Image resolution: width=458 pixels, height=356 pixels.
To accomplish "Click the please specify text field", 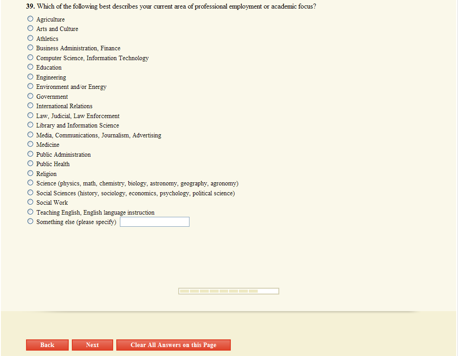I will point(154,222).
